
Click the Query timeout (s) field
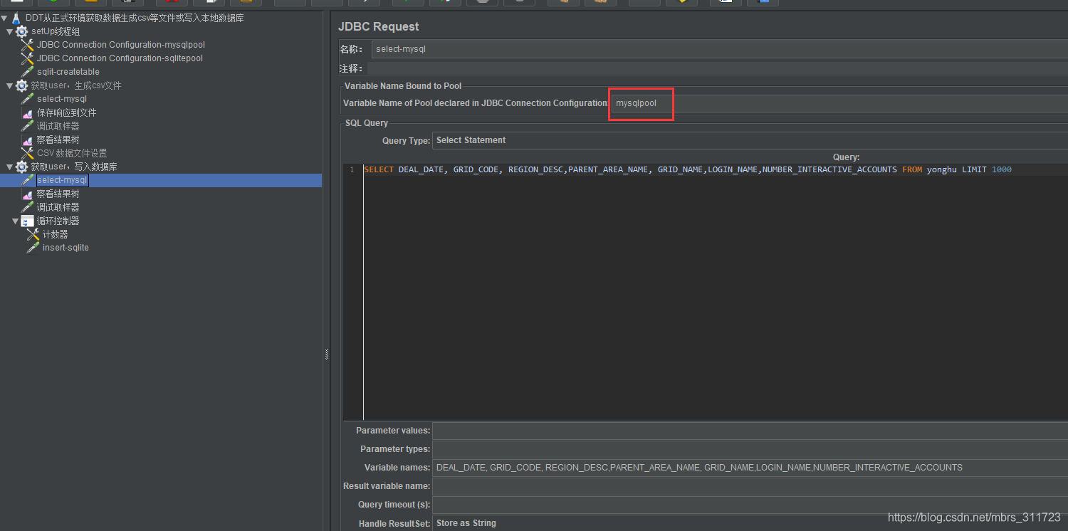click(750, 505)
